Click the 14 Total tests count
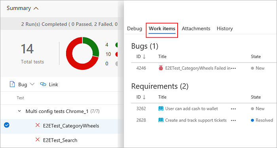Image resolution: width=277 pixels, height=148 pixels. [27, 49]
